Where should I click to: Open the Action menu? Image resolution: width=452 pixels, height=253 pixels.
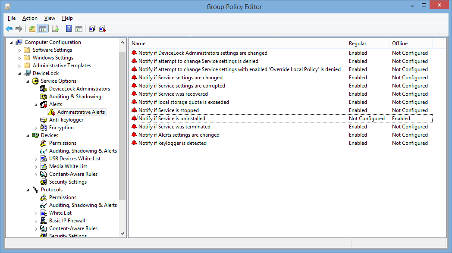point(30,18)
